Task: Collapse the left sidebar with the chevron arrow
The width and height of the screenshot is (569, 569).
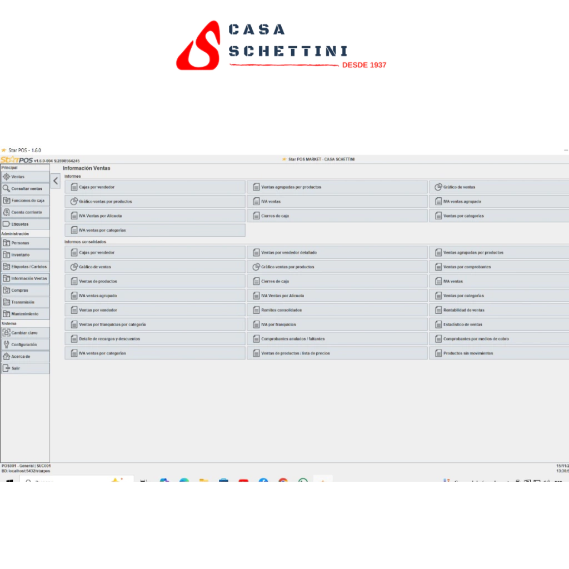Action: tap(56, 181)
